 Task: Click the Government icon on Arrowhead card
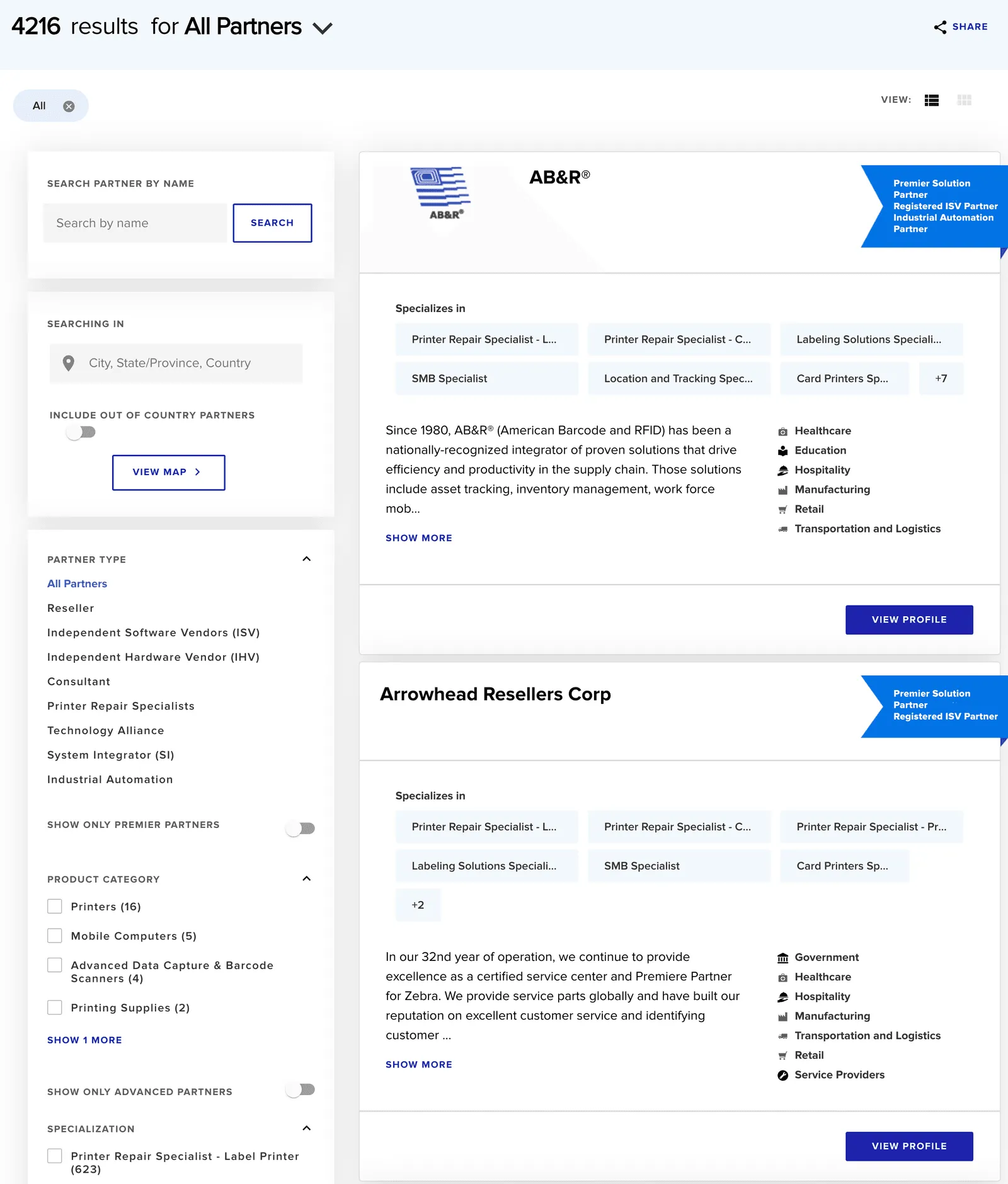pyautogui.click(x=782, y=958)
